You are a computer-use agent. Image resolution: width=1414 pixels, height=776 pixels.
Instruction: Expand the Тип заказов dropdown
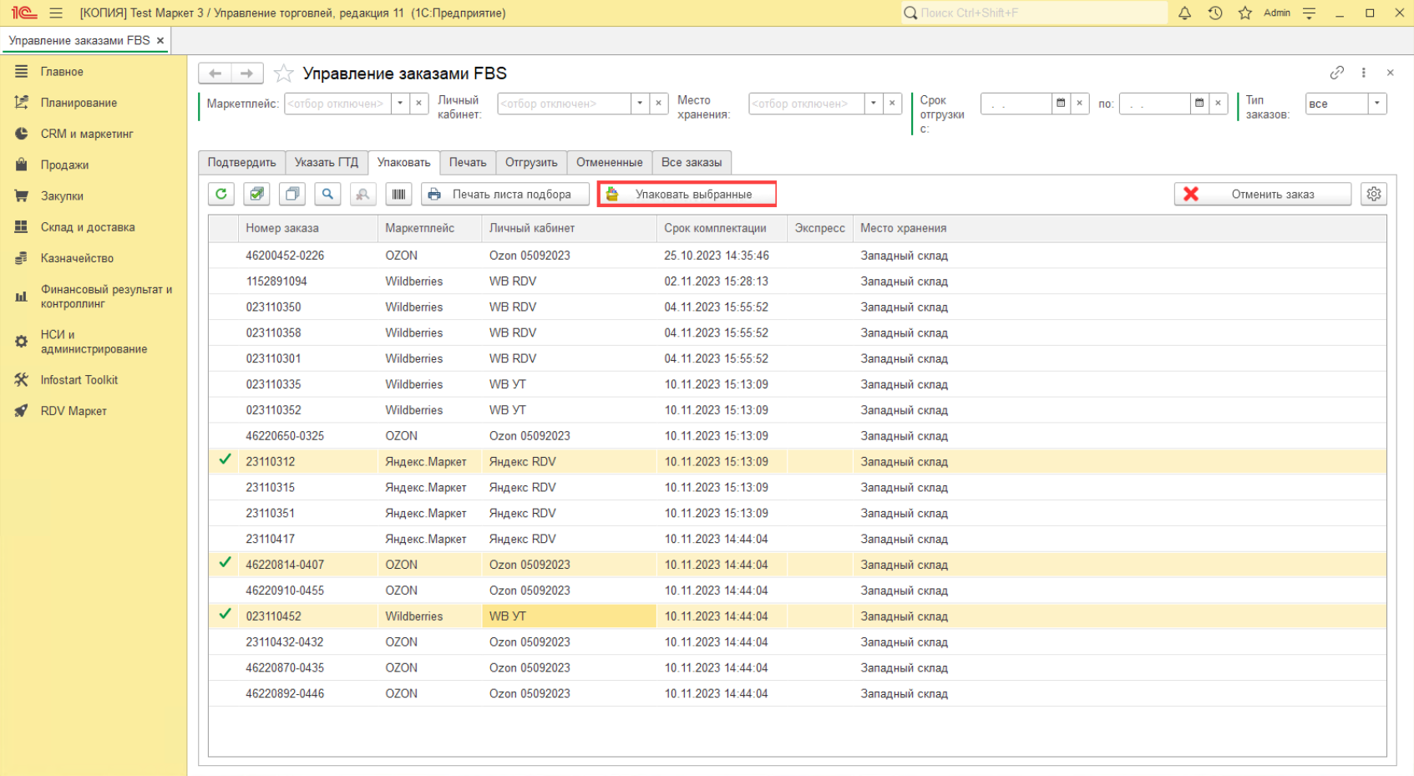tap(1377, 104)
